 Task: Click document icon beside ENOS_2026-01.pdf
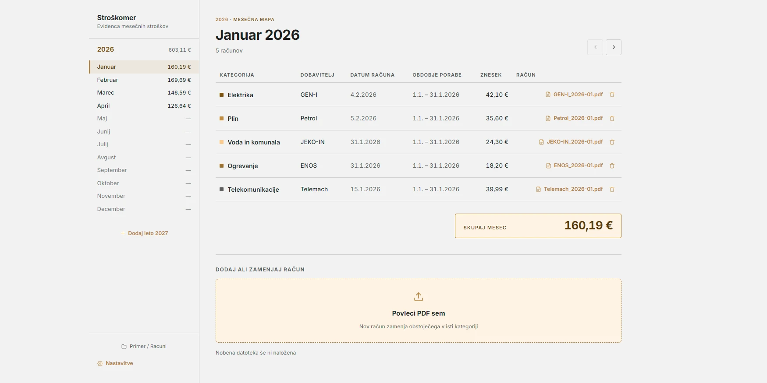point(548,165)
